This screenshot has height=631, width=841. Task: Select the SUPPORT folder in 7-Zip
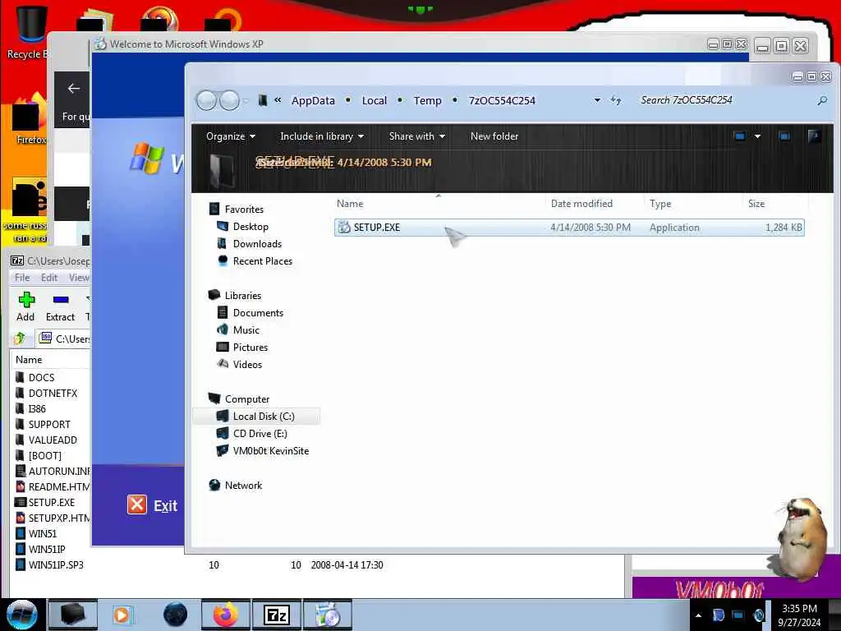[49, 425]
